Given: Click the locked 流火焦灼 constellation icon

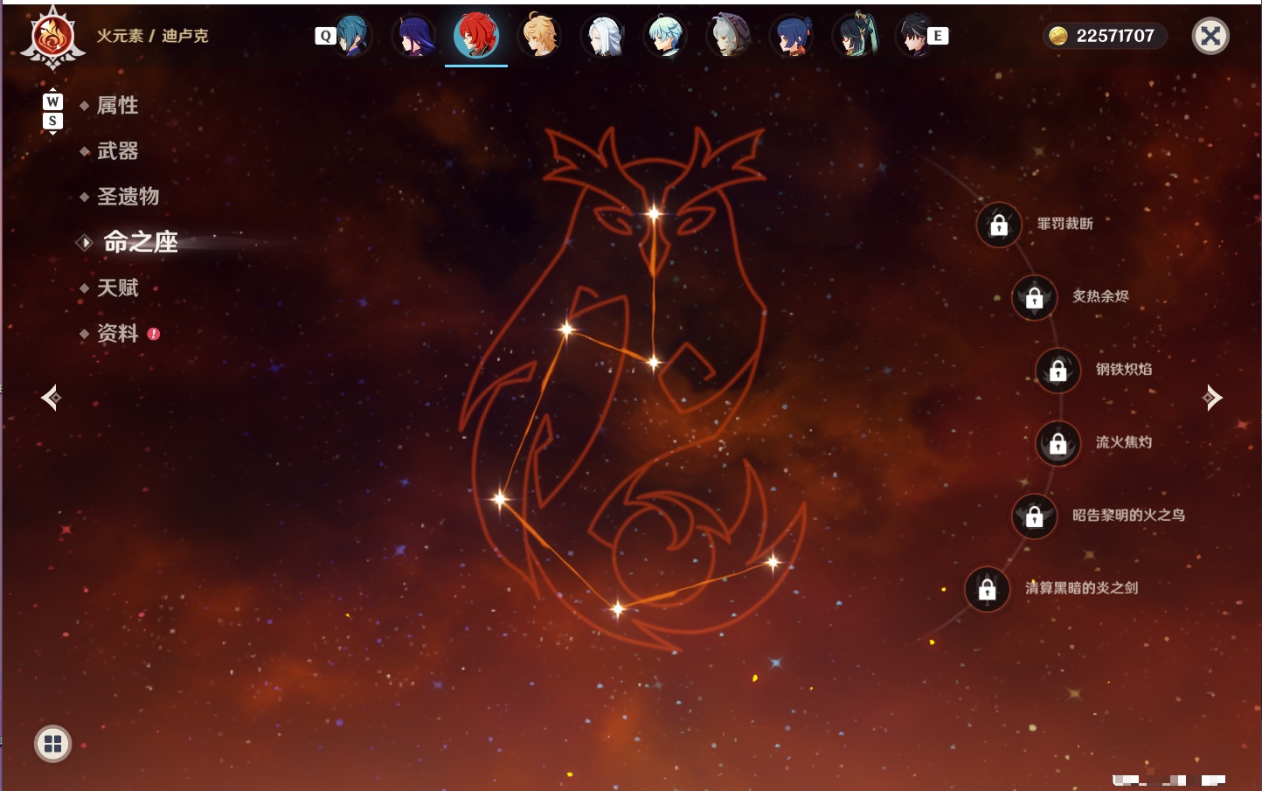Looking at the screenshot, I should [x=1058, y=444].
